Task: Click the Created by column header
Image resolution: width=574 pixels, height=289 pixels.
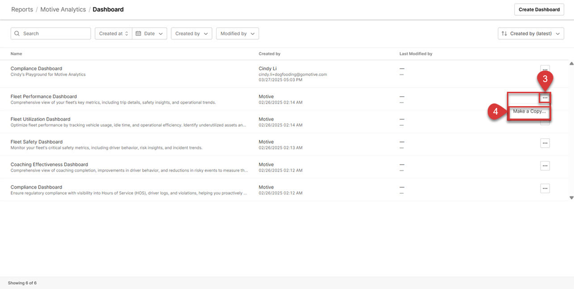Action: click(x=269, y=54)
